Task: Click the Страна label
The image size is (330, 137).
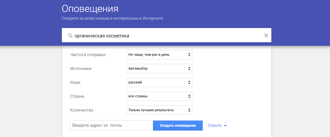Action: tap(77, 96)
